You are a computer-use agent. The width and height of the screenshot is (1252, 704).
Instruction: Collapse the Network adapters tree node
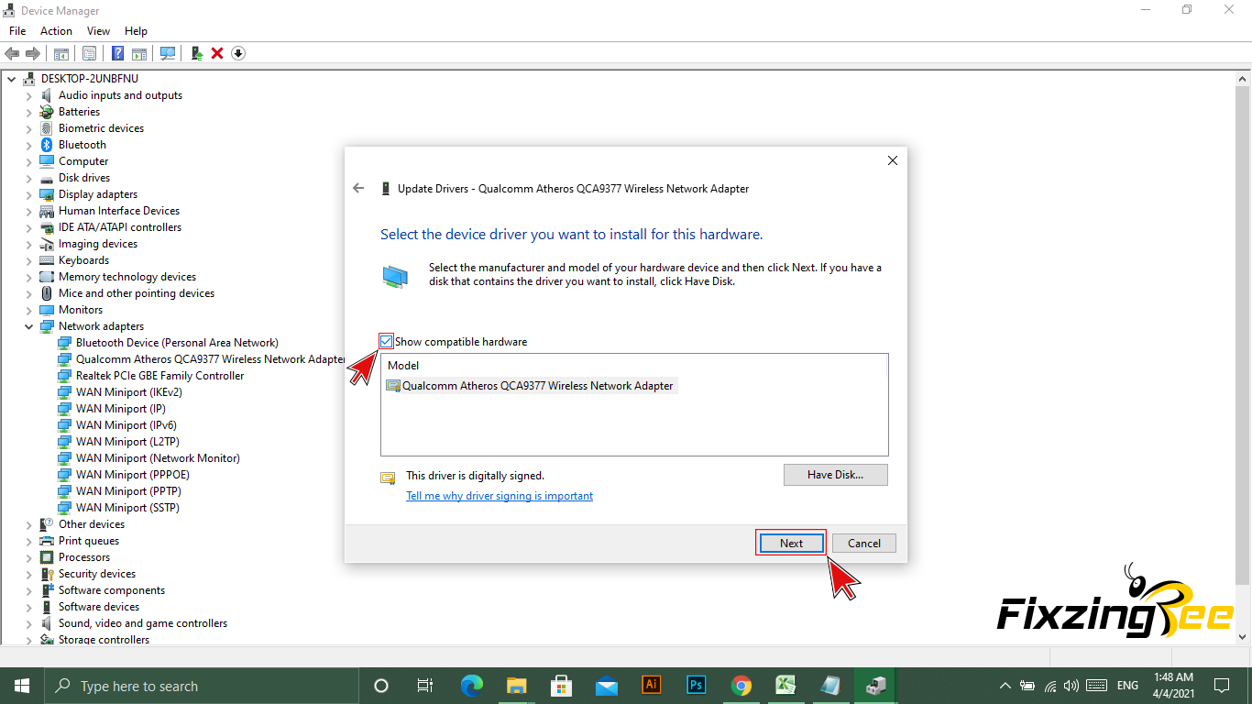(x=28, y=326)
